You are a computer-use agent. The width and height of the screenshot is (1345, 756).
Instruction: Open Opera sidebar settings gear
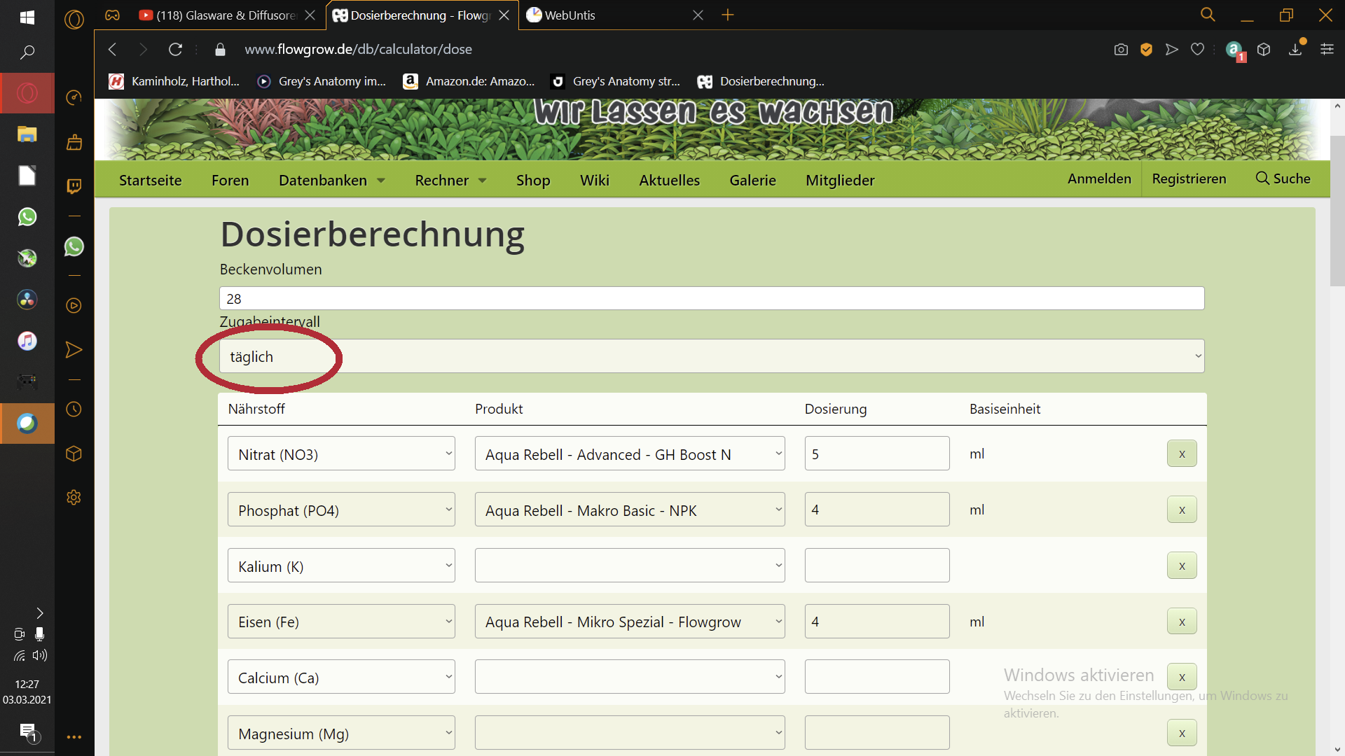click(74, 497)
